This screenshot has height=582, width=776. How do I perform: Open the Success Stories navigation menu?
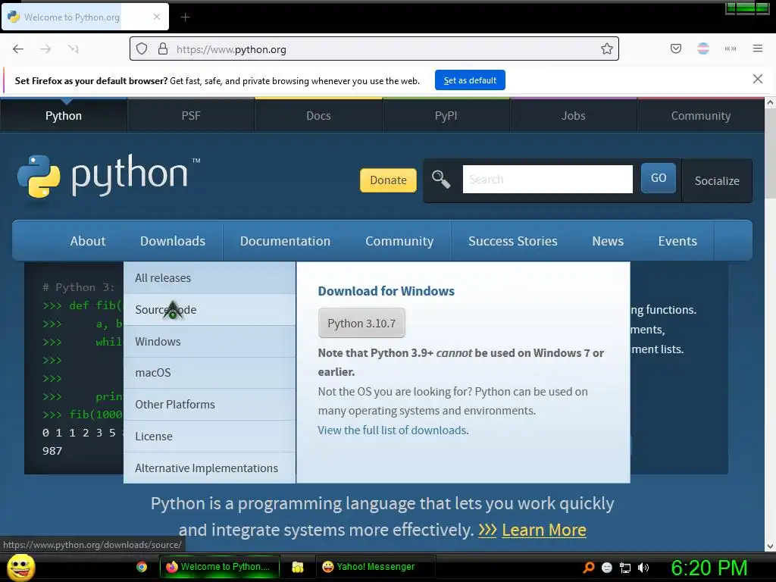point(513,241)
